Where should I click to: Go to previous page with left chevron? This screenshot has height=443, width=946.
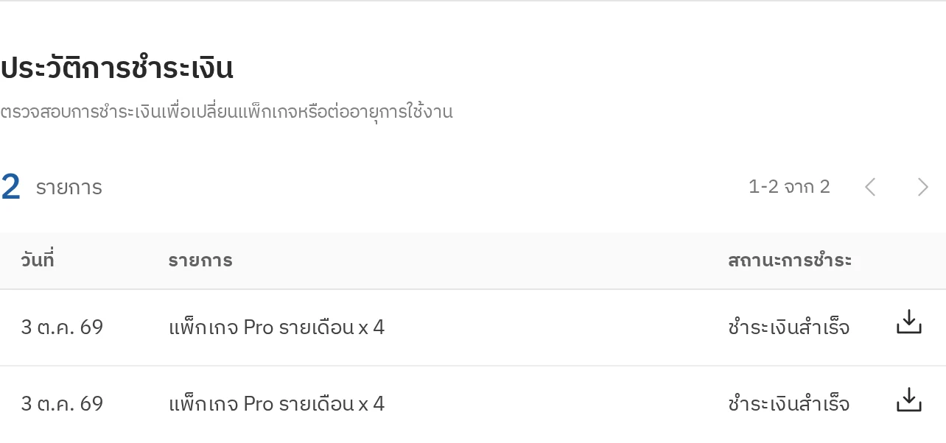(x=870, y=187)
